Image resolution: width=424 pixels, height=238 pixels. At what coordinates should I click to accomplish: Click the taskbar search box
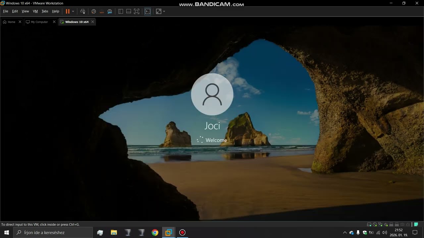53,232
